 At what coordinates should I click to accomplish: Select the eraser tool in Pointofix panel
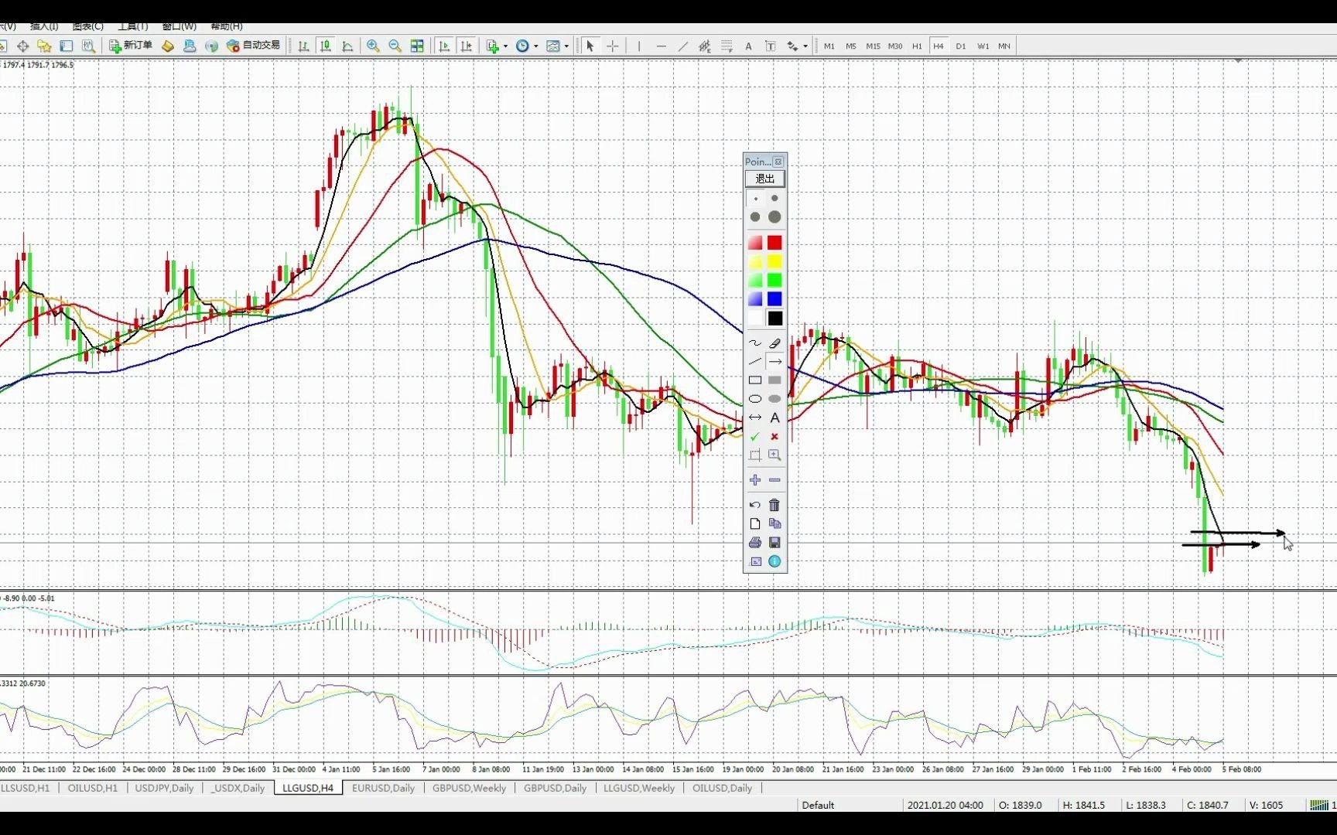(775, 343)
